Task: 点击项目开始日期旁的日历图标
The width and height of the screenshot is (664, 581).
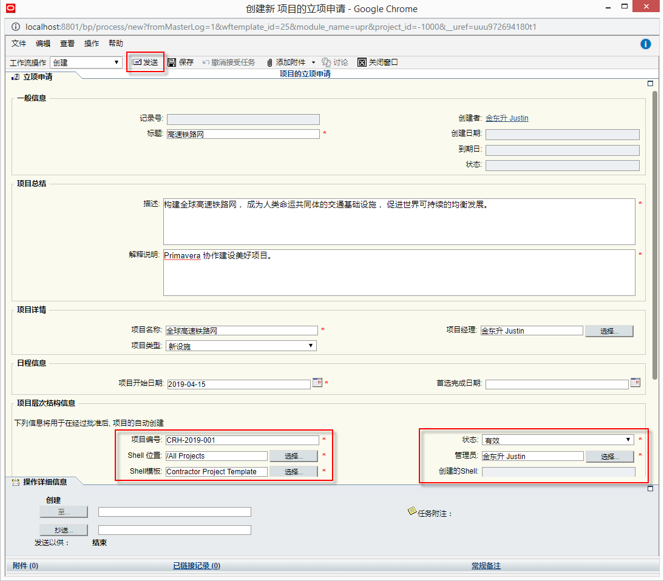Action: click(317, 383)
